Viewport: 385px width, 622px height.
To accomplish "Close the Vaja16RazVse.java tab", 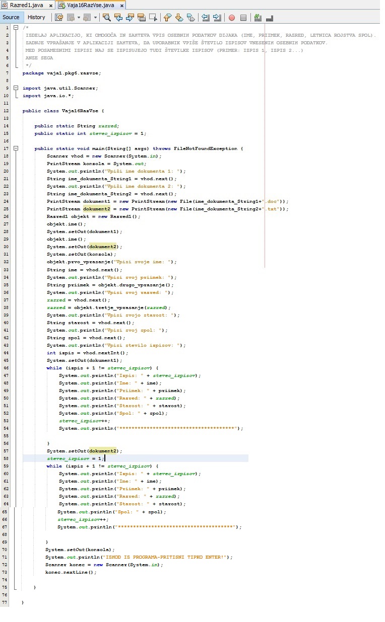I will 121,6.
